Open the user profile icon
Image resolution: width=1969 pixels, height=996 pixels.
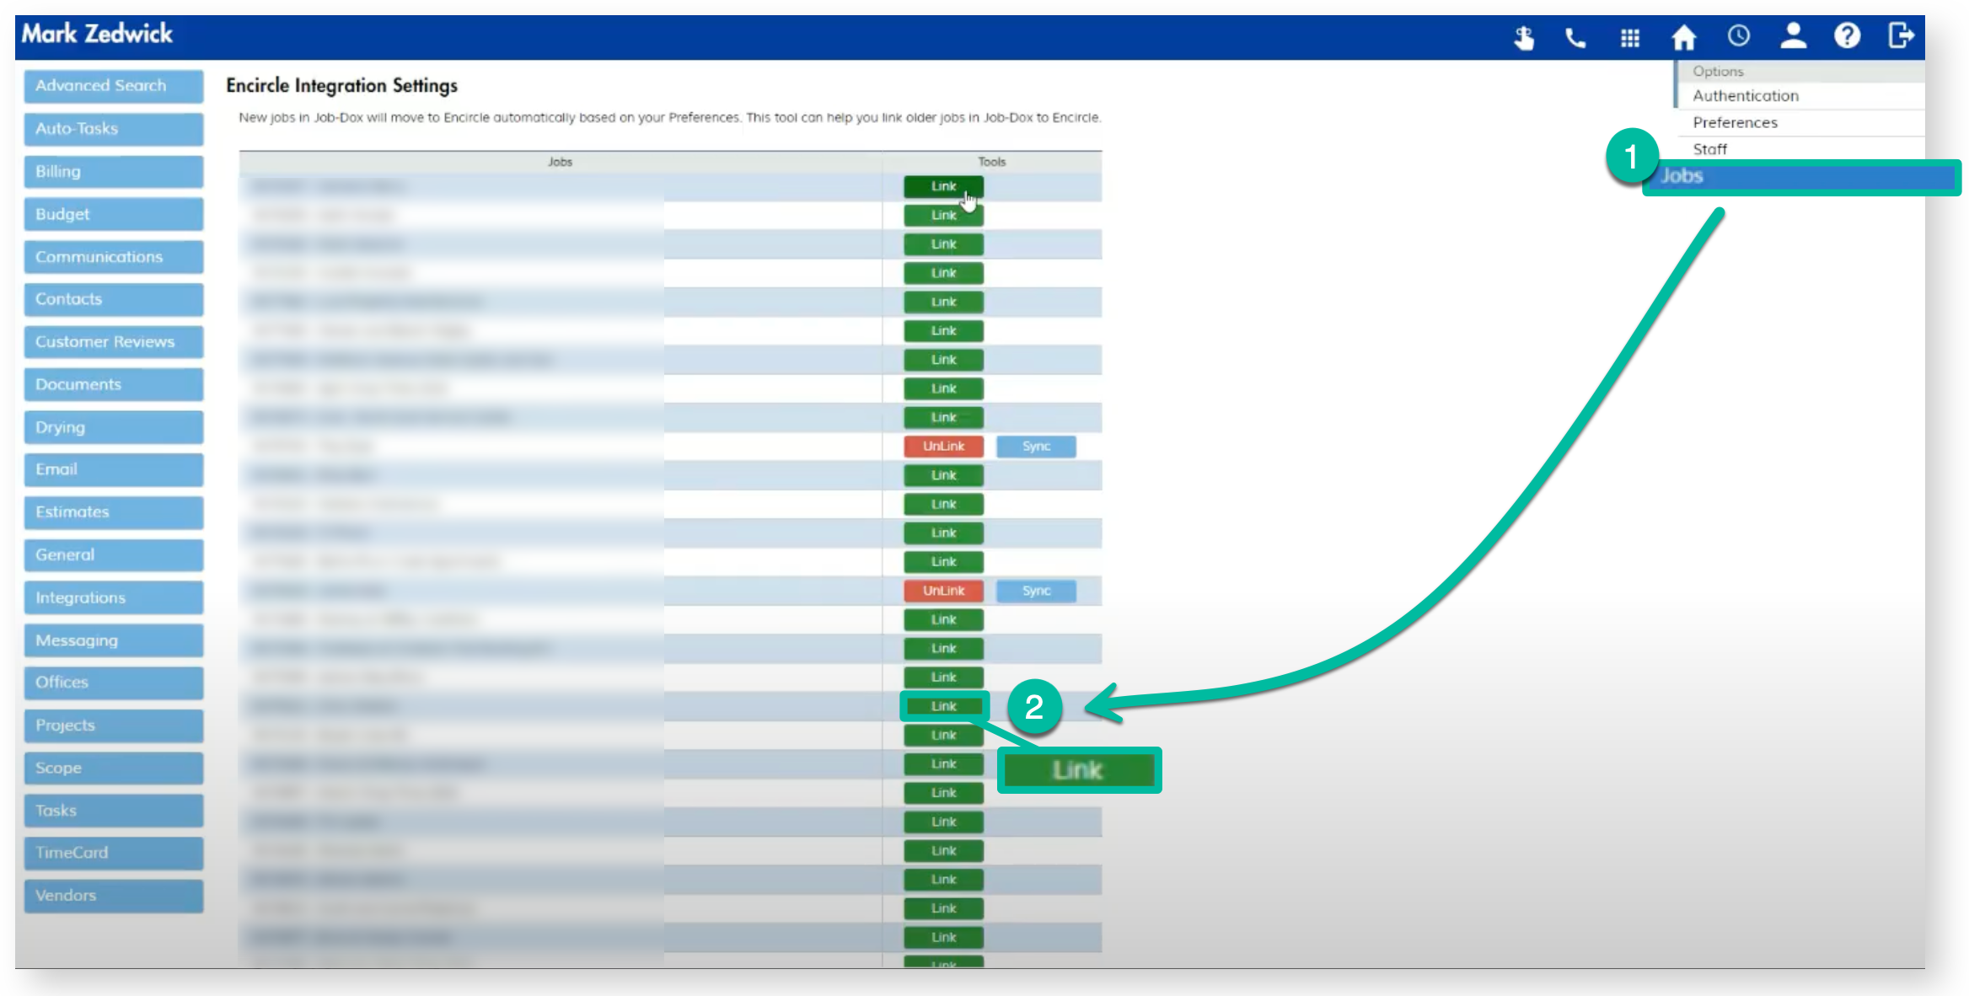click(1793, 36)
